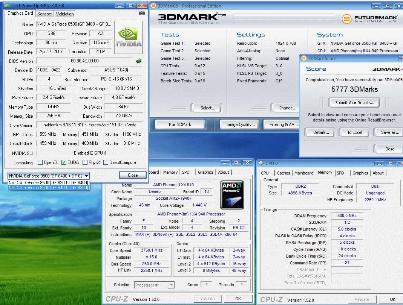Click the Driver Version field in GPU-Z
Screen dimensions: 403x305
click(90, 125)
